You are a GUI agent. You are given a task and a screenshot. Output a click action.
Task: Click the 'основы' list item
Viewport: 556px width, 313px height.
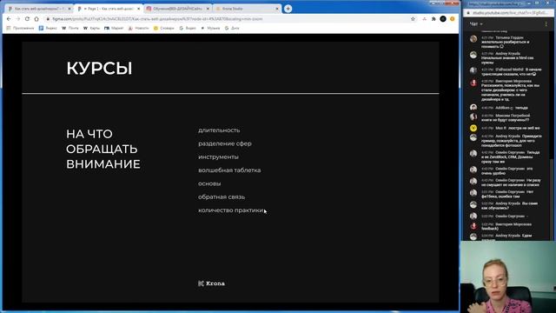[x=209, y=183]
